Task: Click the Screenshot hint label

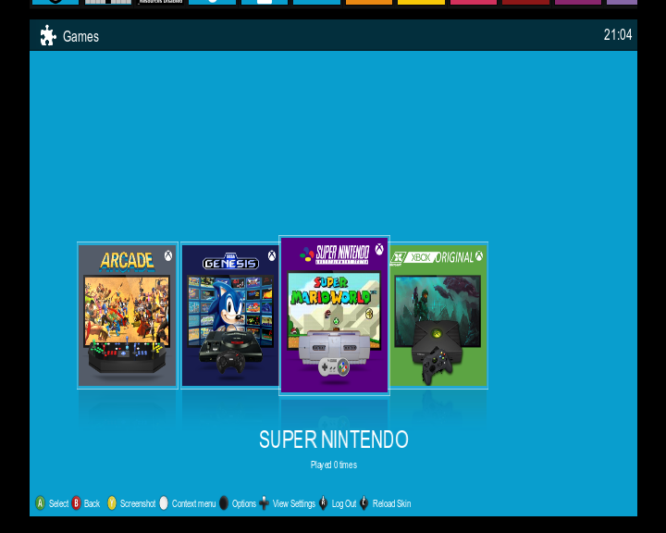Action: click(x=138, y=503)
